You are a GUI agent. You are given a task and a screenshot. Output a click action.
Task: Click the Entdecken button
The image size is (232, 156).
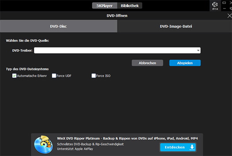[x=178, y=147]
